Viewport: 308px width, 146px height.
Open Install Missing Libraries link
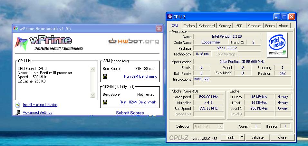tap(40, 105)
